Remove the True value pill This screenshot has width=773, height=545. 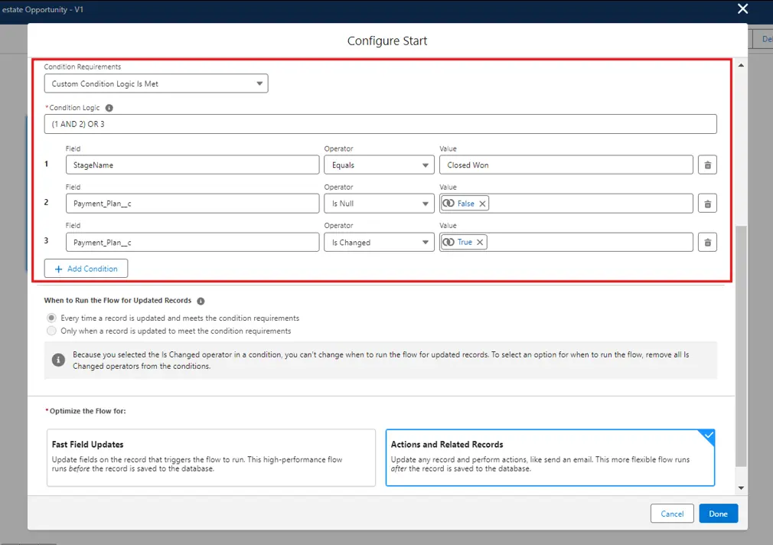(x=480, y=243)
